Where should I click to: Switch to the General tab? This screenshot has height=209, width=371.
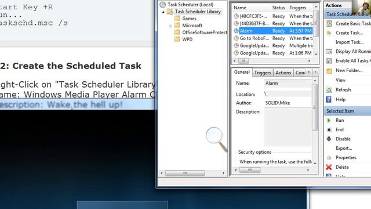[x=242, y=72]
